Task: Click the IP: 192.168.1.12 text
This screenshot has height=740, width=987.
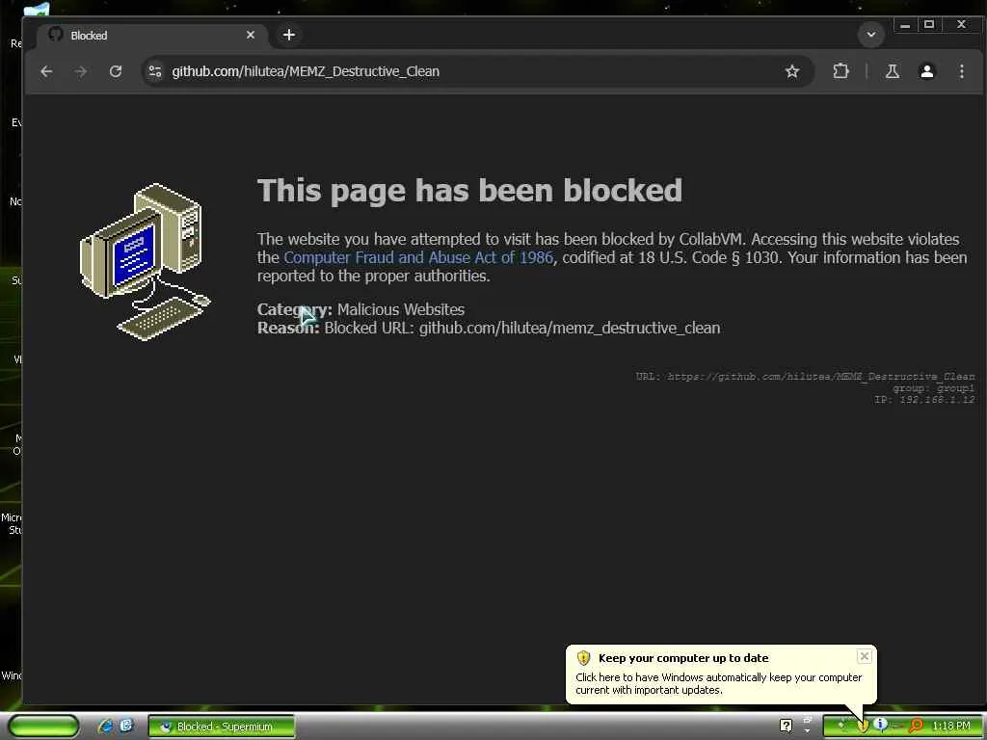Action: pyautogui.click(x=924, y=400)
